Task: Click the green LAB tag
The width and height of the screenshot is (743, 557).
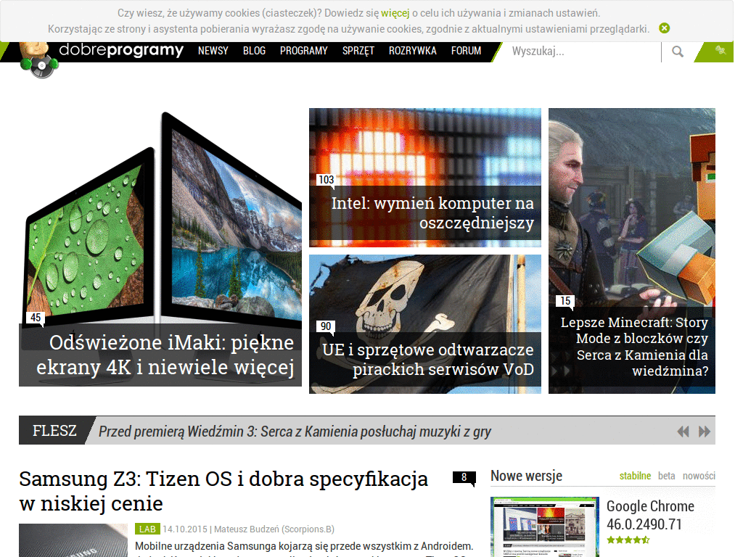Action: (147, 529)
